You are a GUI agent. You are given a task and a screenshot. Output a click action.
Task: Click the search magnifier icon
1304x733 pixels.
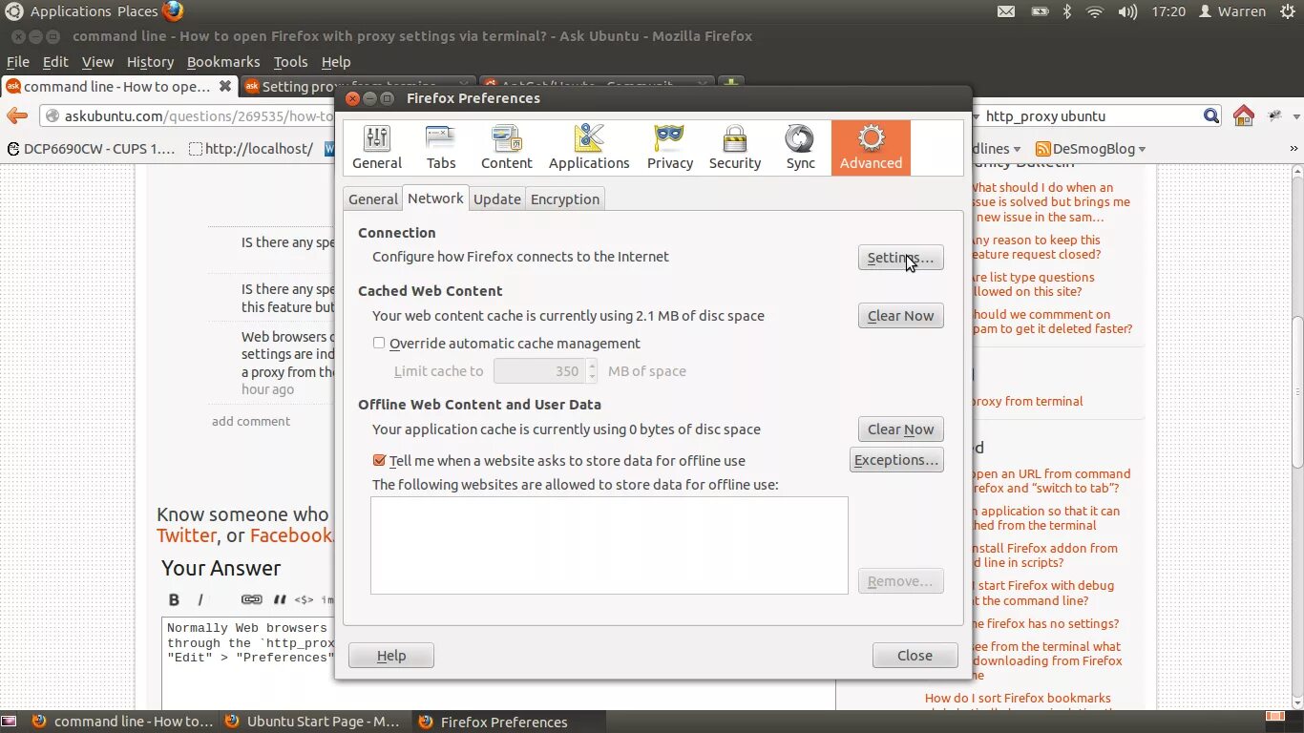pyautogui.click(x=1211, y=116)
